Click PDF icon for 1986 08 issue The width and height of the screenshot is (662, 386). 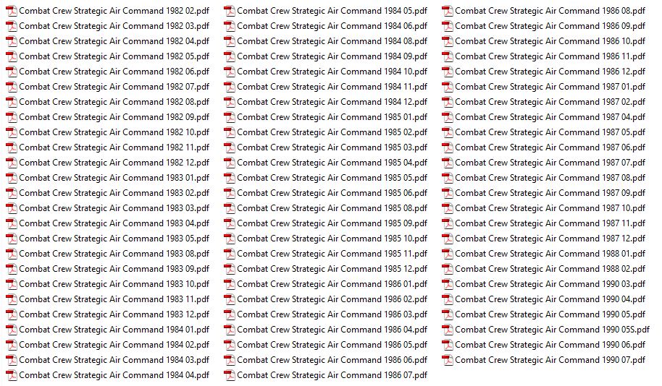coord(448,11)
